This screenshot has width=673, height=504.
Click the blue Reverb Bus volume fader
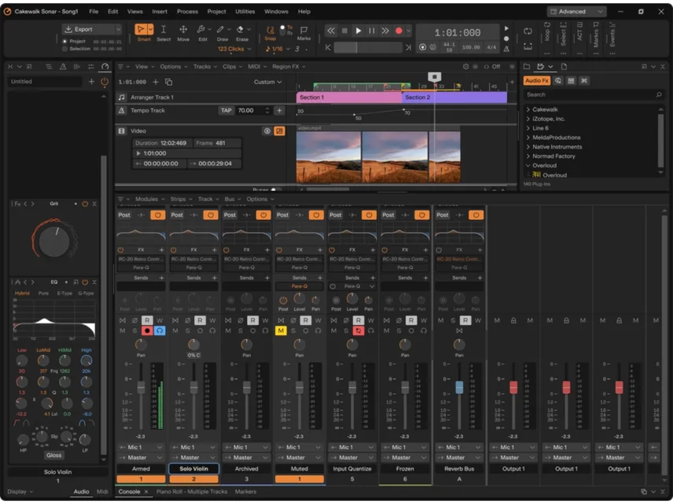(x=459, y=387)
